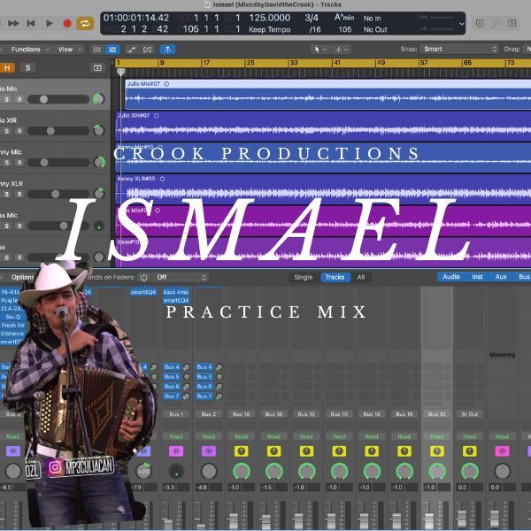Click Read automation on the St Out channel

pos(469,437)
